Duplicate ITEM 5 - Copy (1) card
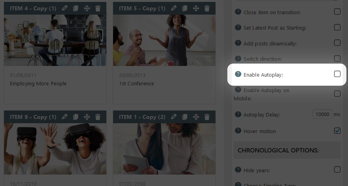 (185, 8)
